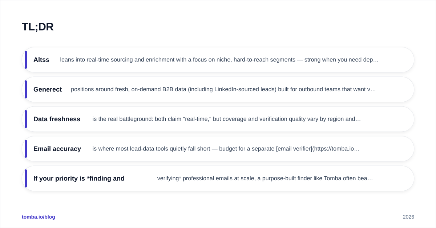Click the email verifier tomba.io link text
Viewport: 436px width, 228px height.
318,149
